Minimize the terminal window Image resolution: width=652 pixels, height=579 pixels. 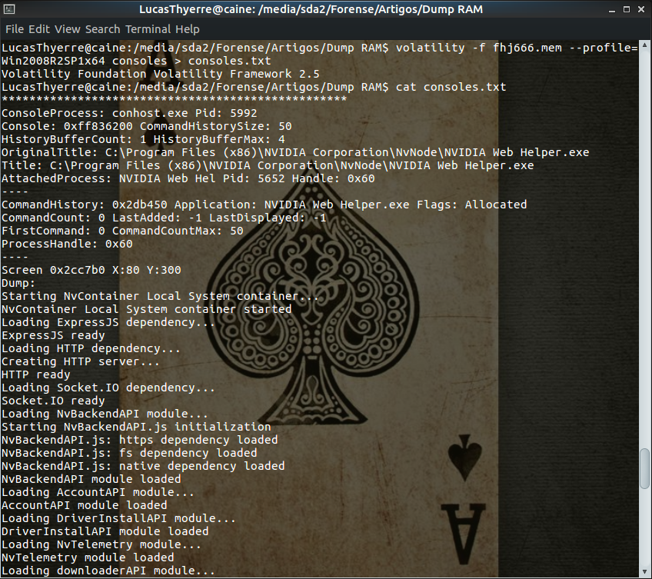point(612,9)
